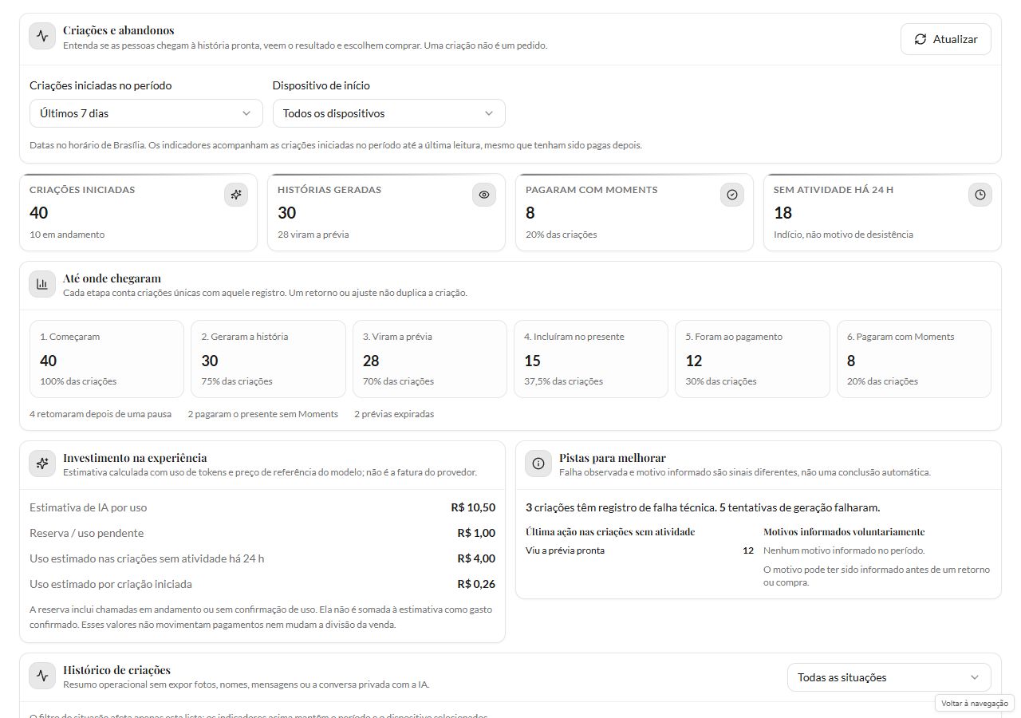1021x718 pixels.
Task: Select the 5. Foram ao pagamento card
Action: tap(752, 359)
